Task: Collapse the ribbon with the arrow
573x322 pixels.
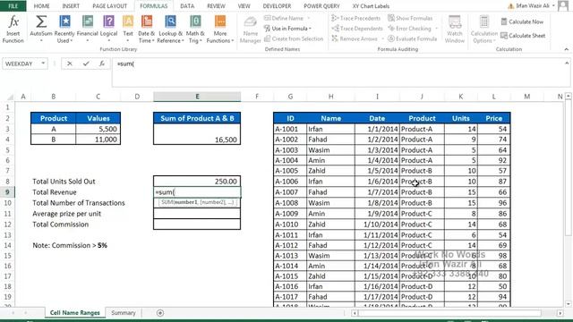Action: coord(567,49)
